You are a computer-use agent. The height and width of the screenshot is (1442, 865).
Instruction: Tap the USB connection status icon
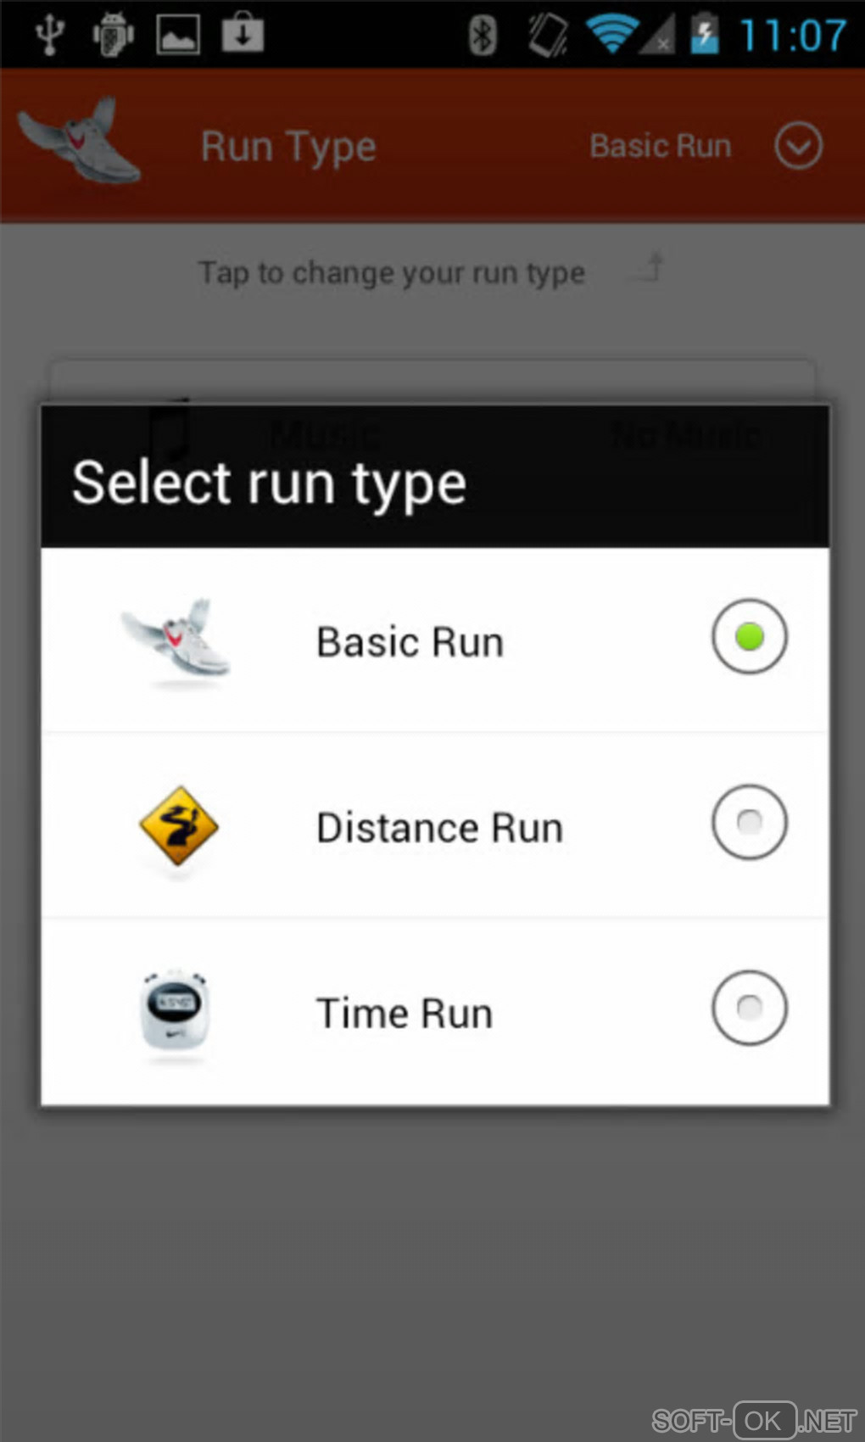pos(50,34)
